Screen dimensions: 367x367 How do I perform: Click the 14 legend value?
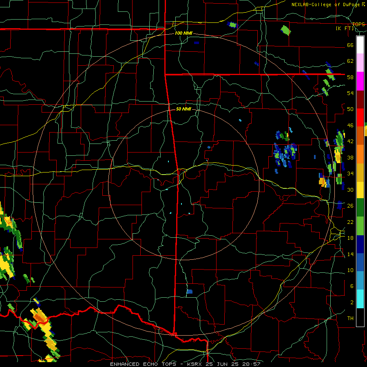click(350, 254)
